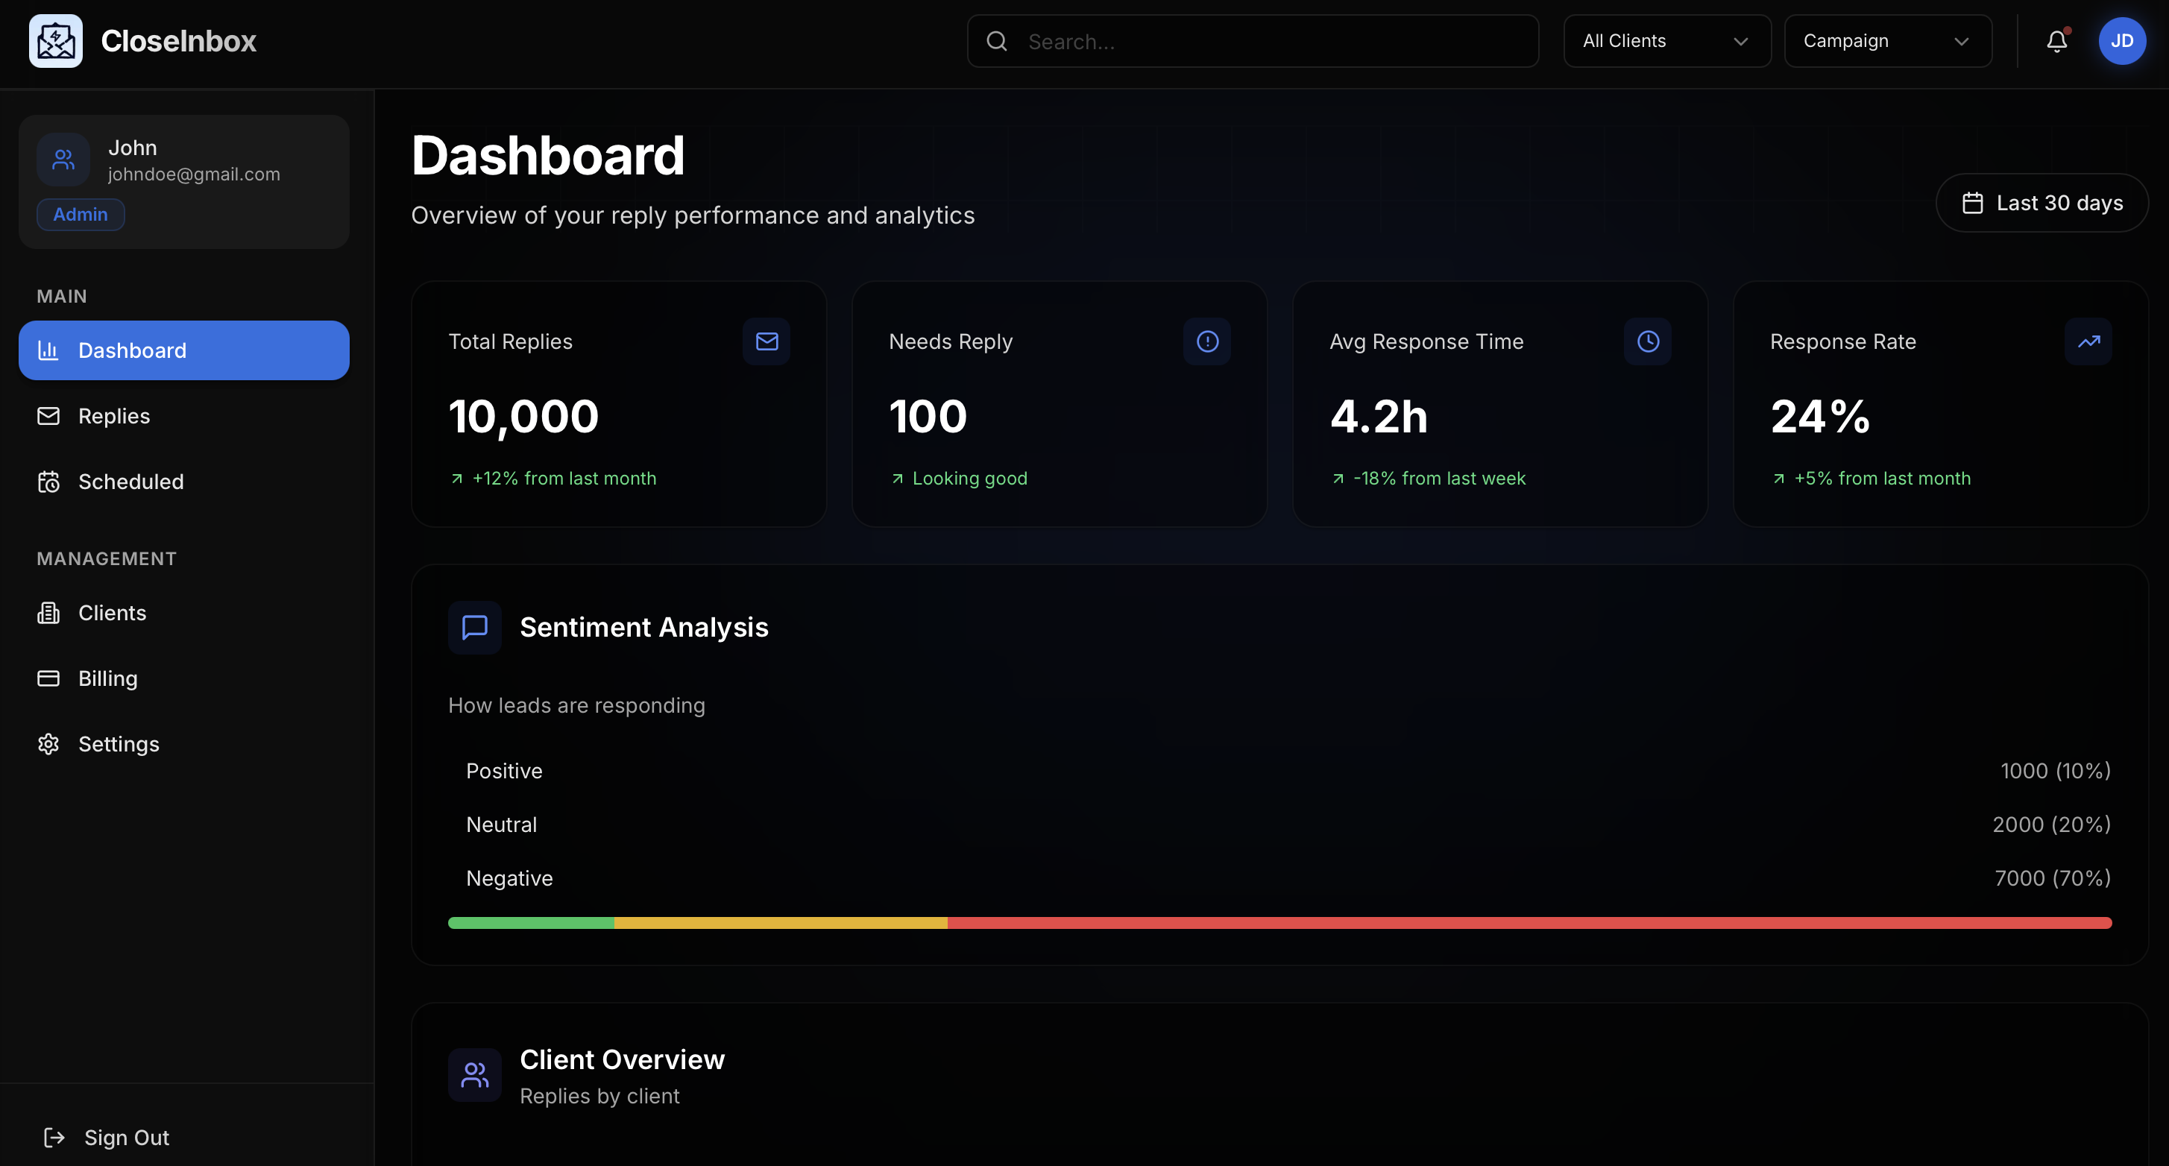Click the arrow beside -18% from last week
The image size is (2169, 1166).
pos(1338,478)
